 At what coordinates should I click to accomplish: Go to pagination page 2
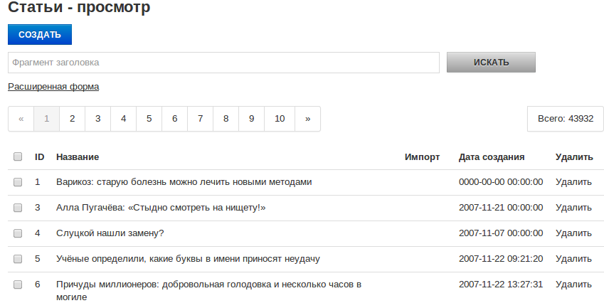(72, 119)
